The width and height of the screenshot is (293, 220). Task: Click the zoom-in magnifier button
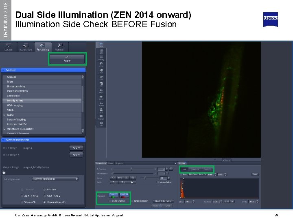pyautogui.click(x=126, y=178)
